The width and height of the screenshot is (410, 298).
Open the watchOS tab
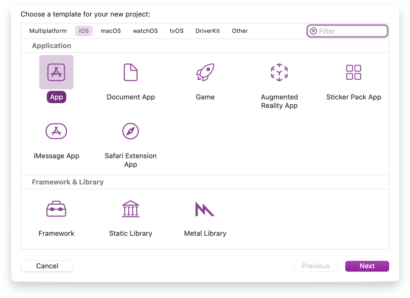[145, 31]
